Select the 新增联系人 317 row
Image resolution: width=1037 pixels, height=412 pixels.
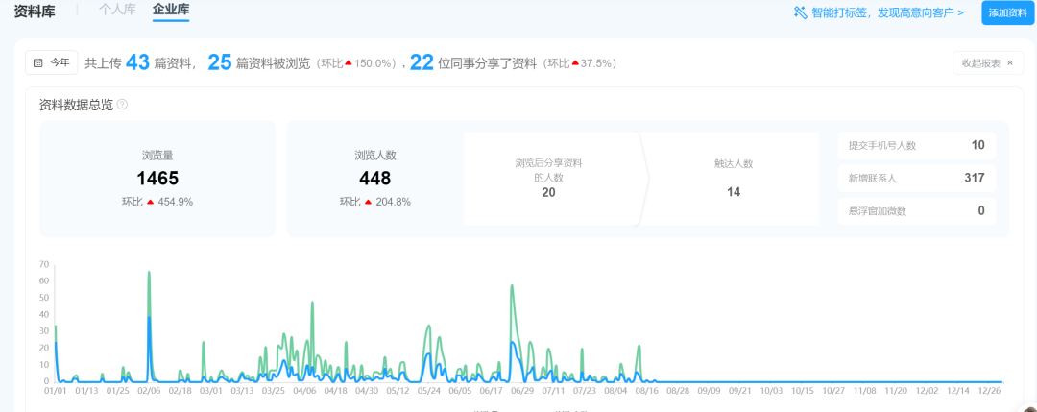pos(916,178)
